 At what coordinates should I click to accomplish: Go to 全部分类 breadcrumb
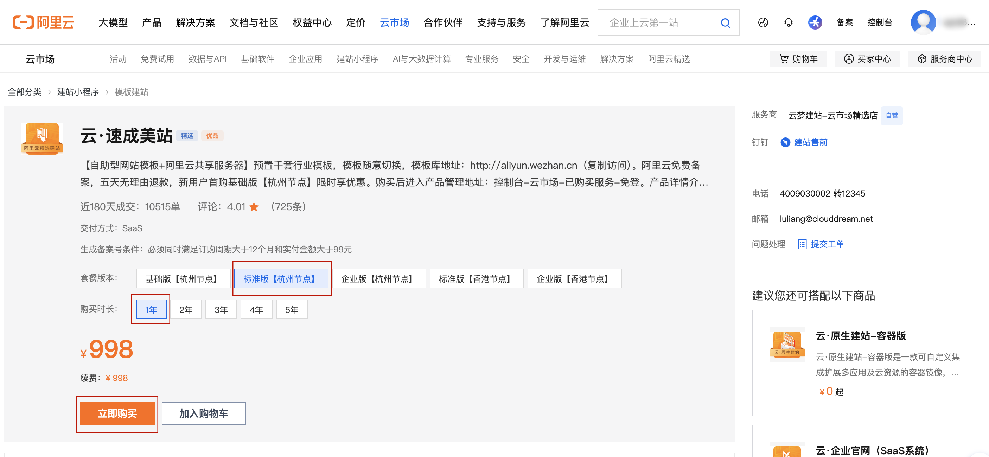[25, 92]
